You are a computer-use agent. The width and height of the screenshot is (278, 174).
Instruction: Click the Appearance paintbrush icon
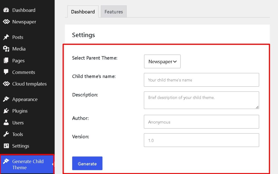(6, 99)
